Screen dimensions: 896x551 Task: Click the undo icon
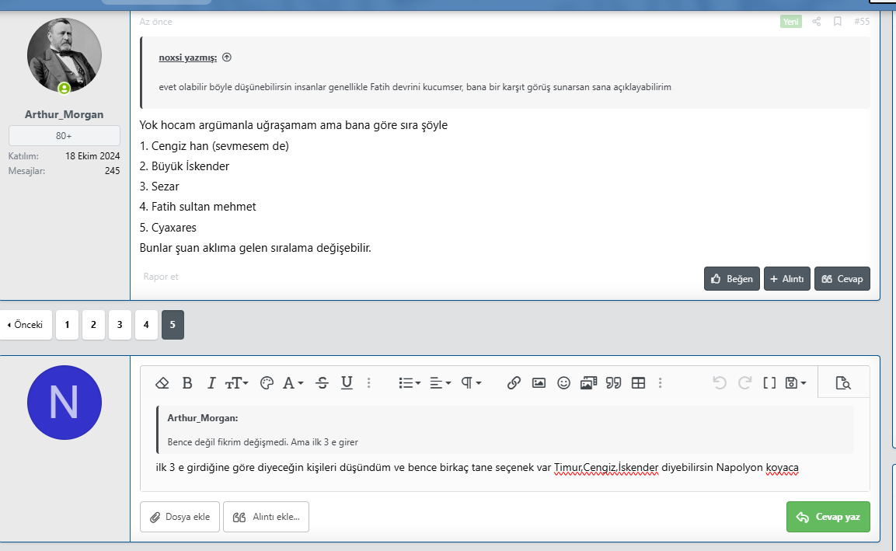click(x=720, y=383)
